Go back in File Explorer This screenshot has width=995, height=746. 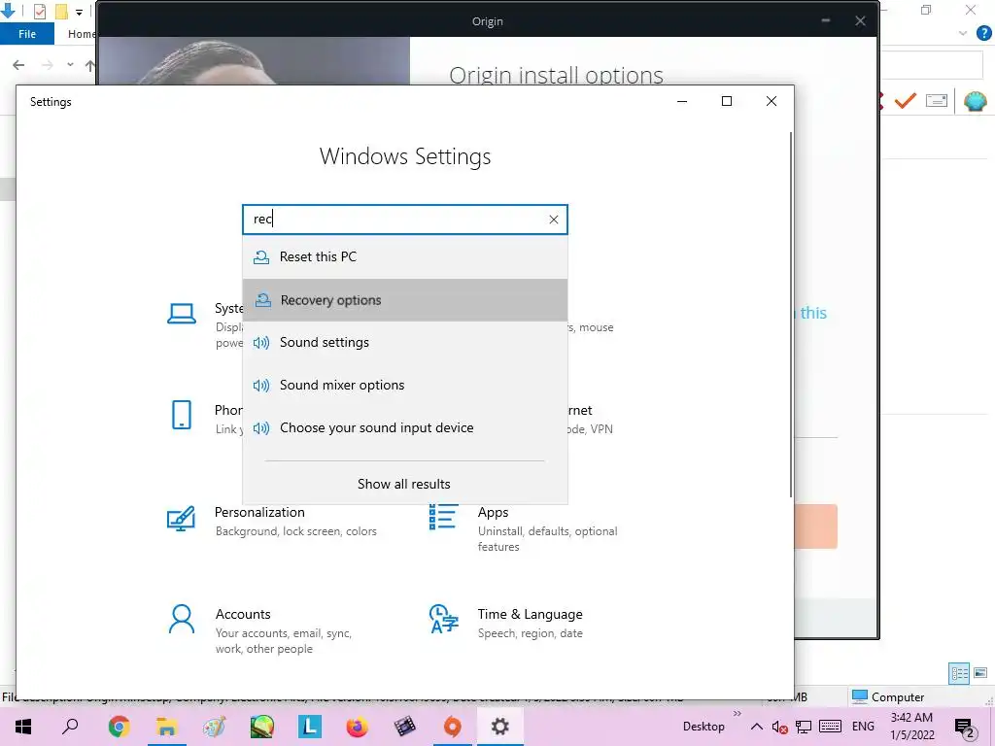coord(18,65)
